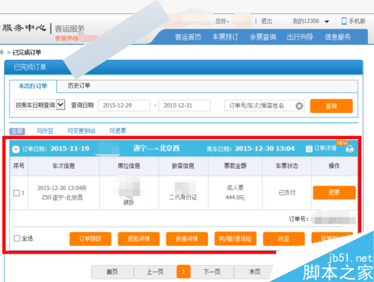The image size is (374, 282).
Task: Go to 首页 in pagination
Action: click(112, 272)
